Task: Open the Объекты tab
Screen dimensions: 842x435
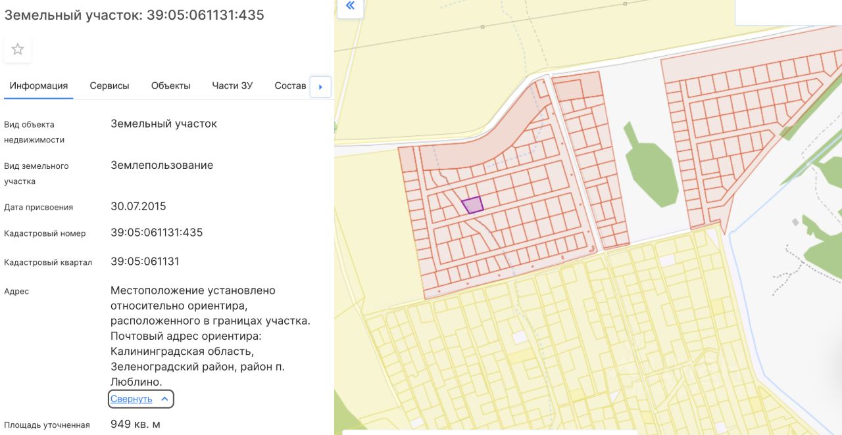Action: (x=170, y=85)
